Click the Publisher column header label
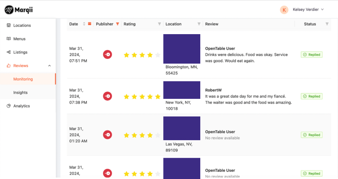 click(x=105, y=24)
